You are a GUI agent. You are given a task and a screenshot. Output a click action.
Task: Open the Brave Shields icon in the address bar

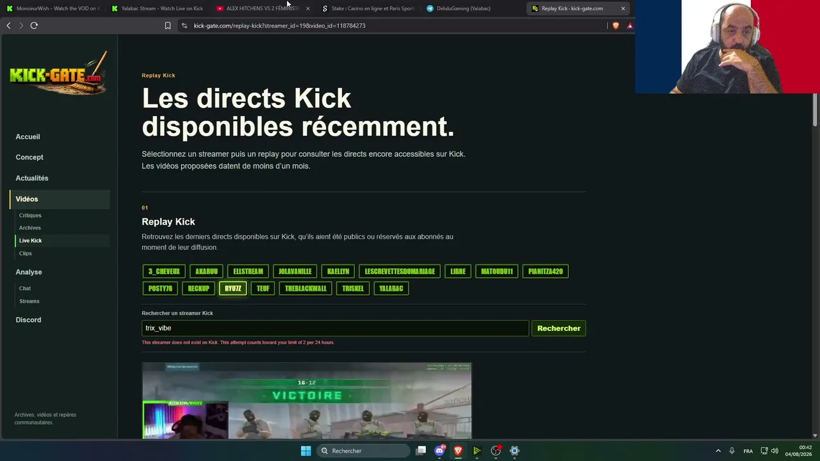click(x=616, y=26)
